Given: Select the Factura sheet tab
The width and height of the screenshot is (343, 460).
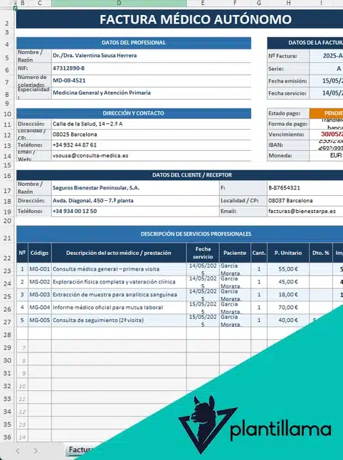Looking at the screenshot, I should click(x=80, y=450).
